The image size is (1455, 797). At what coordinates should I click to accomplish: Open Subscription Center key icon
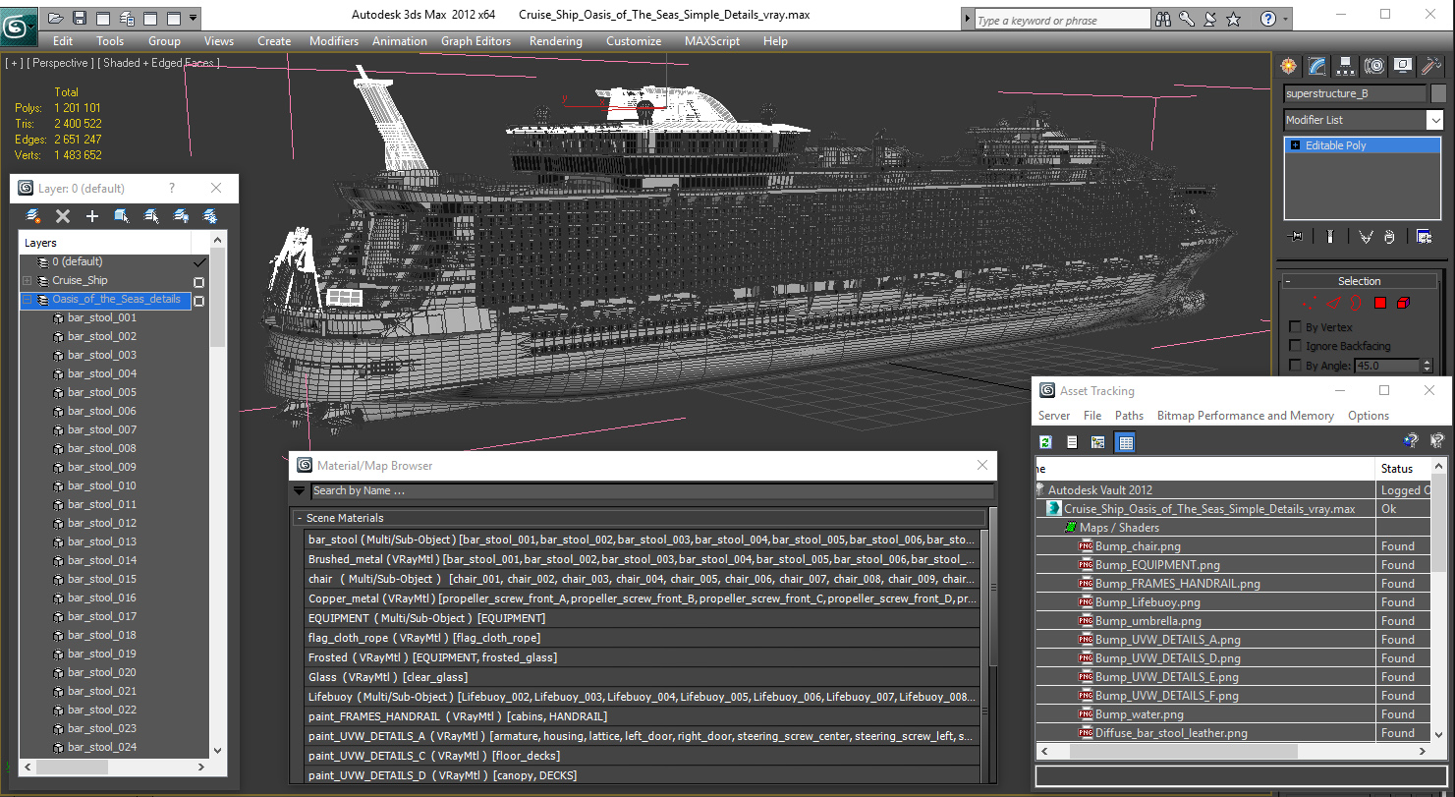coord(1187,19)
